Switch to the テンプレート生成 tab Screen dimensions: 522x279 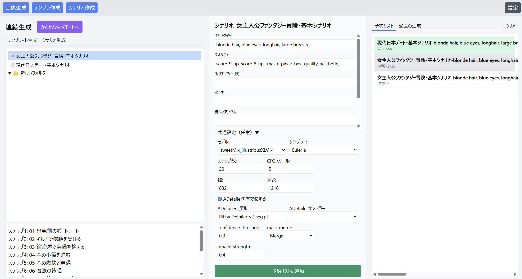point(22,40)
